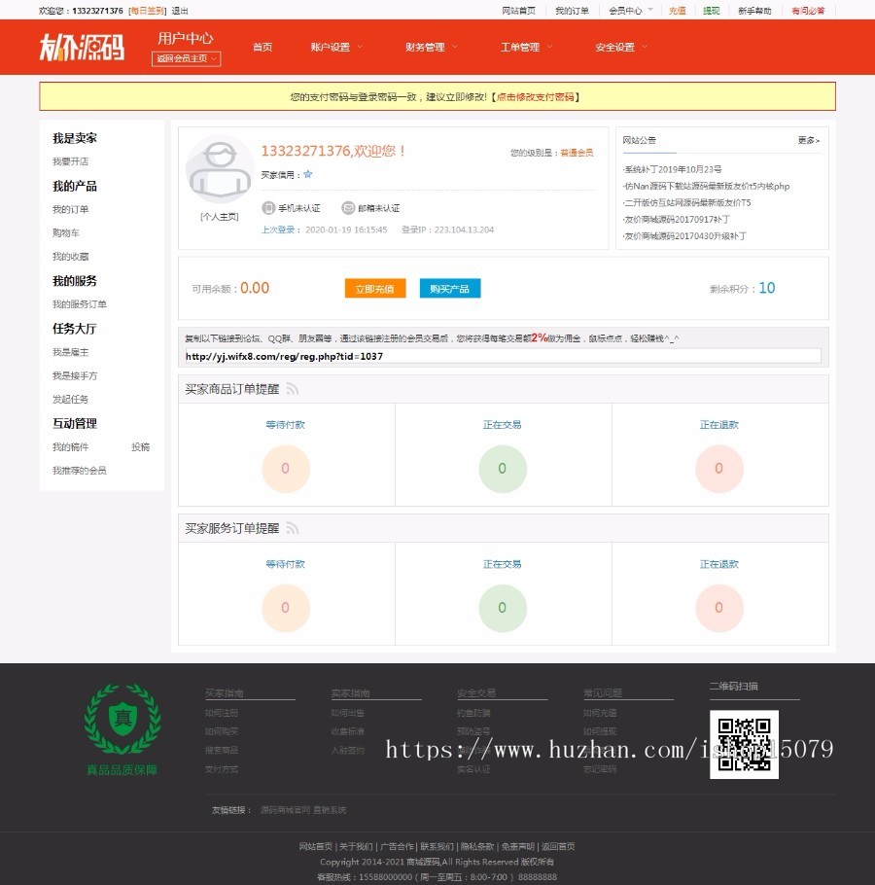Click 关于我们 in footer links
Screen dimensions: 875x885
356,846
